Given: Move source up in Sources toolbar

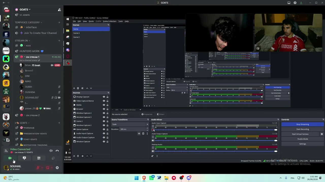Looking at the screenshot, I should click(x=87, y=156).
